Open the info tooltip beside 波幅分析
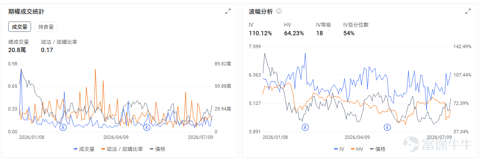The image size is (481, 160). pos(279,12)
